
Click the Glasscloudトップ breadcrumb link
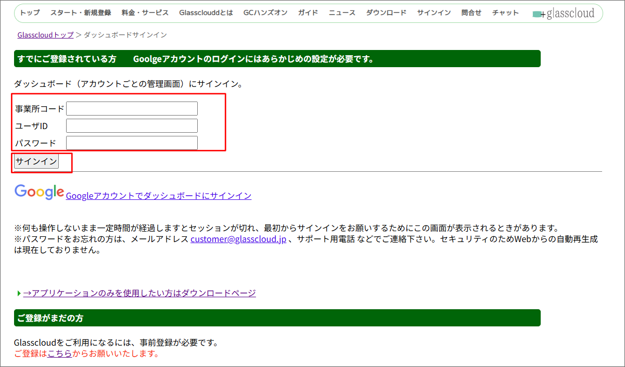click(45, 34)
